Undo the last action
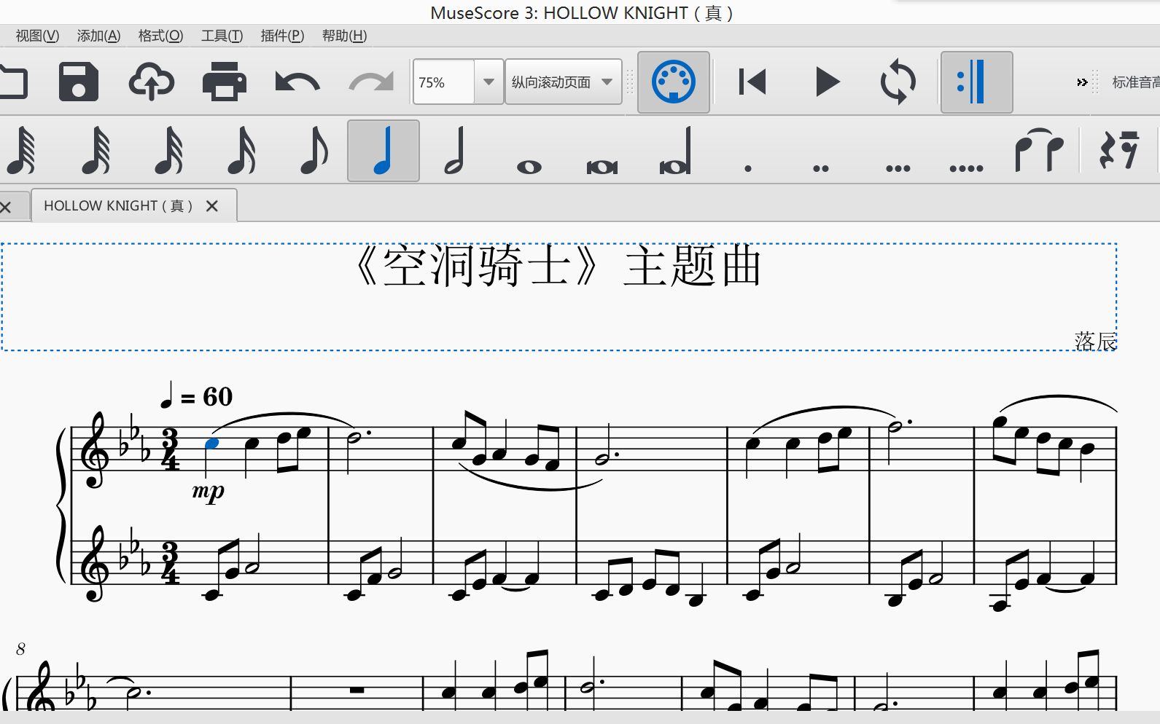The width and height of the screenshot is (1160, 724). 297,82
